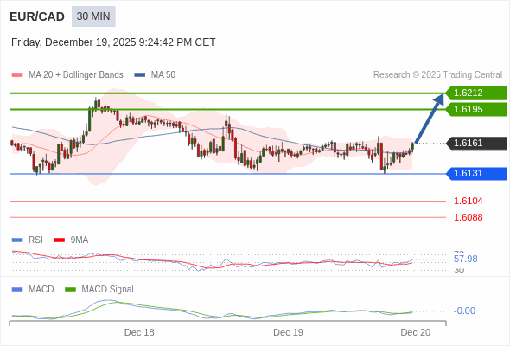Click the MA 50 legend label
This screenshot has height=346, width=510.
[163, 75]
